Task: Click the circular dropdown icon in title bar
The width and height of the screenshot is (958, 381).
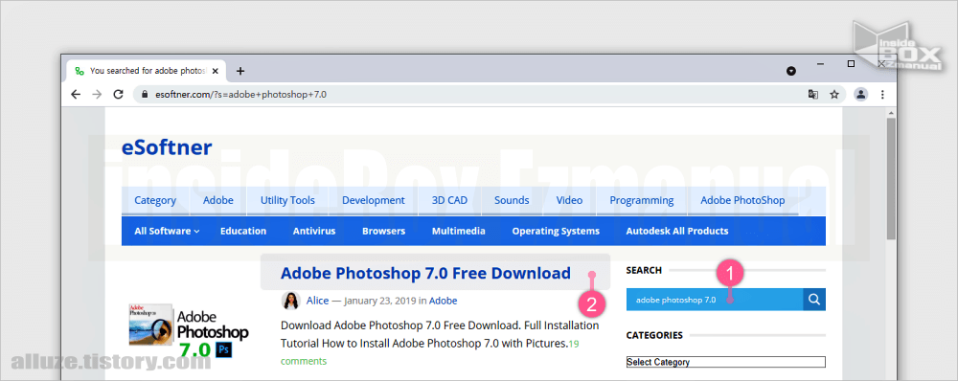Action: (791, 71)
